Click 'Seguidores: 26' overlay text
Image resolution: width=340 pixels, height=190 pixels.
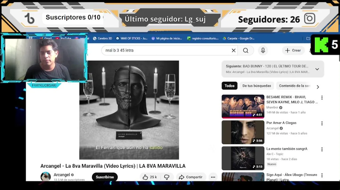pos(269,19)
